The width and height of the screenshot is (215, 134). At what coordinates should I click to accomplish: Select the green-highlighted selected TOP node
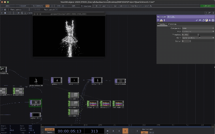tap(35, 103)
